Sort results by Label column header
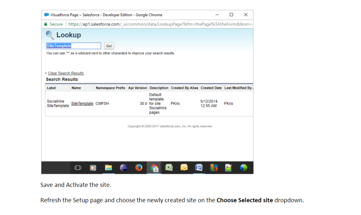 [51, 88]
